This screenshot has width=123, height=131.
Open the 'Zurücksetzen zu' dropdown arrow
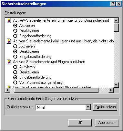(88, 107)
